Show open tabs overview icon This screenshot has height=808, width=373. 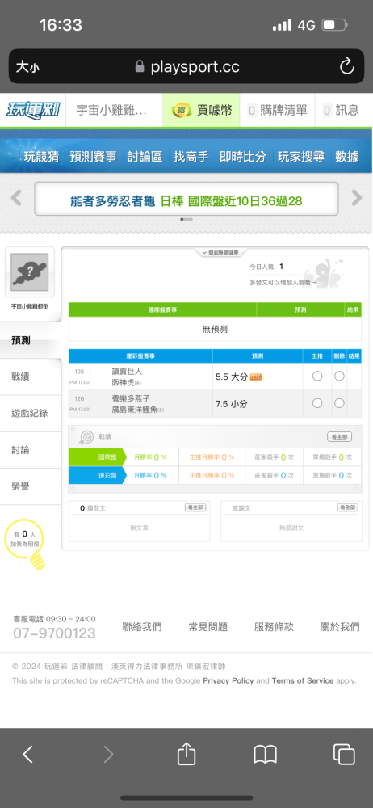[344, 755]
